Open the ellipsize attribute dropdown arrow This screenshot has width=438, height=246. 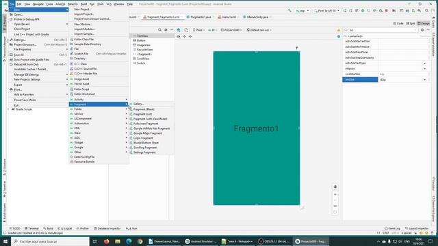coord(424,68)
